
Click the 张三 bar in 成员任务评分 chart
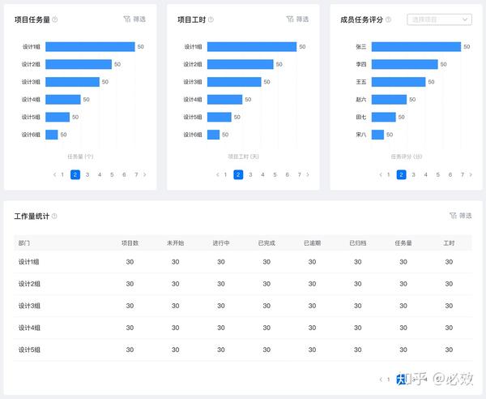(416, 47)
